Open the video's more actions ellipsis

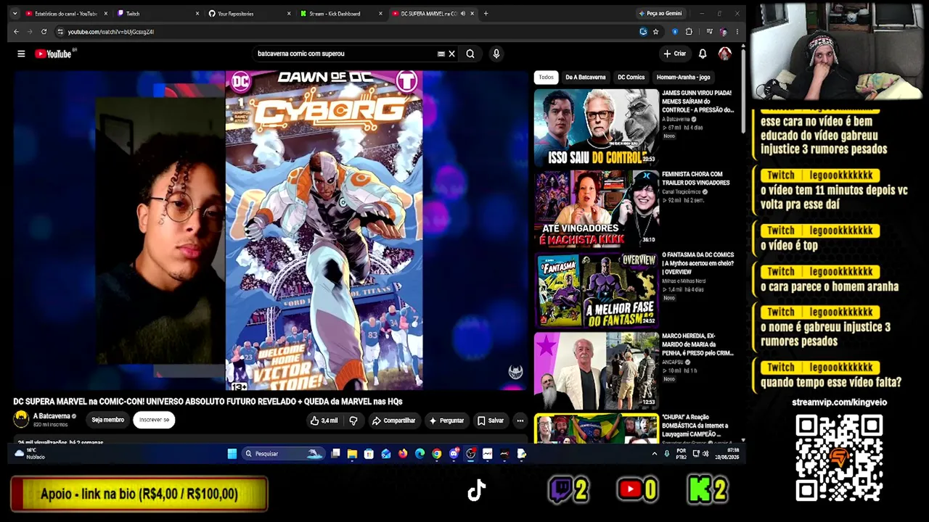[x=520, y=420]
